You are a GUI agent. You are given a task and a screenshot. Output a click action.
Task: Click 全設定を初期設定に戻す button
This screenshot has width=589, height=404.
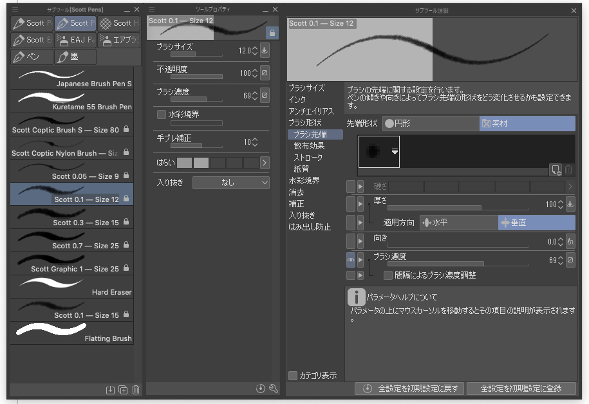coord(409,389)
